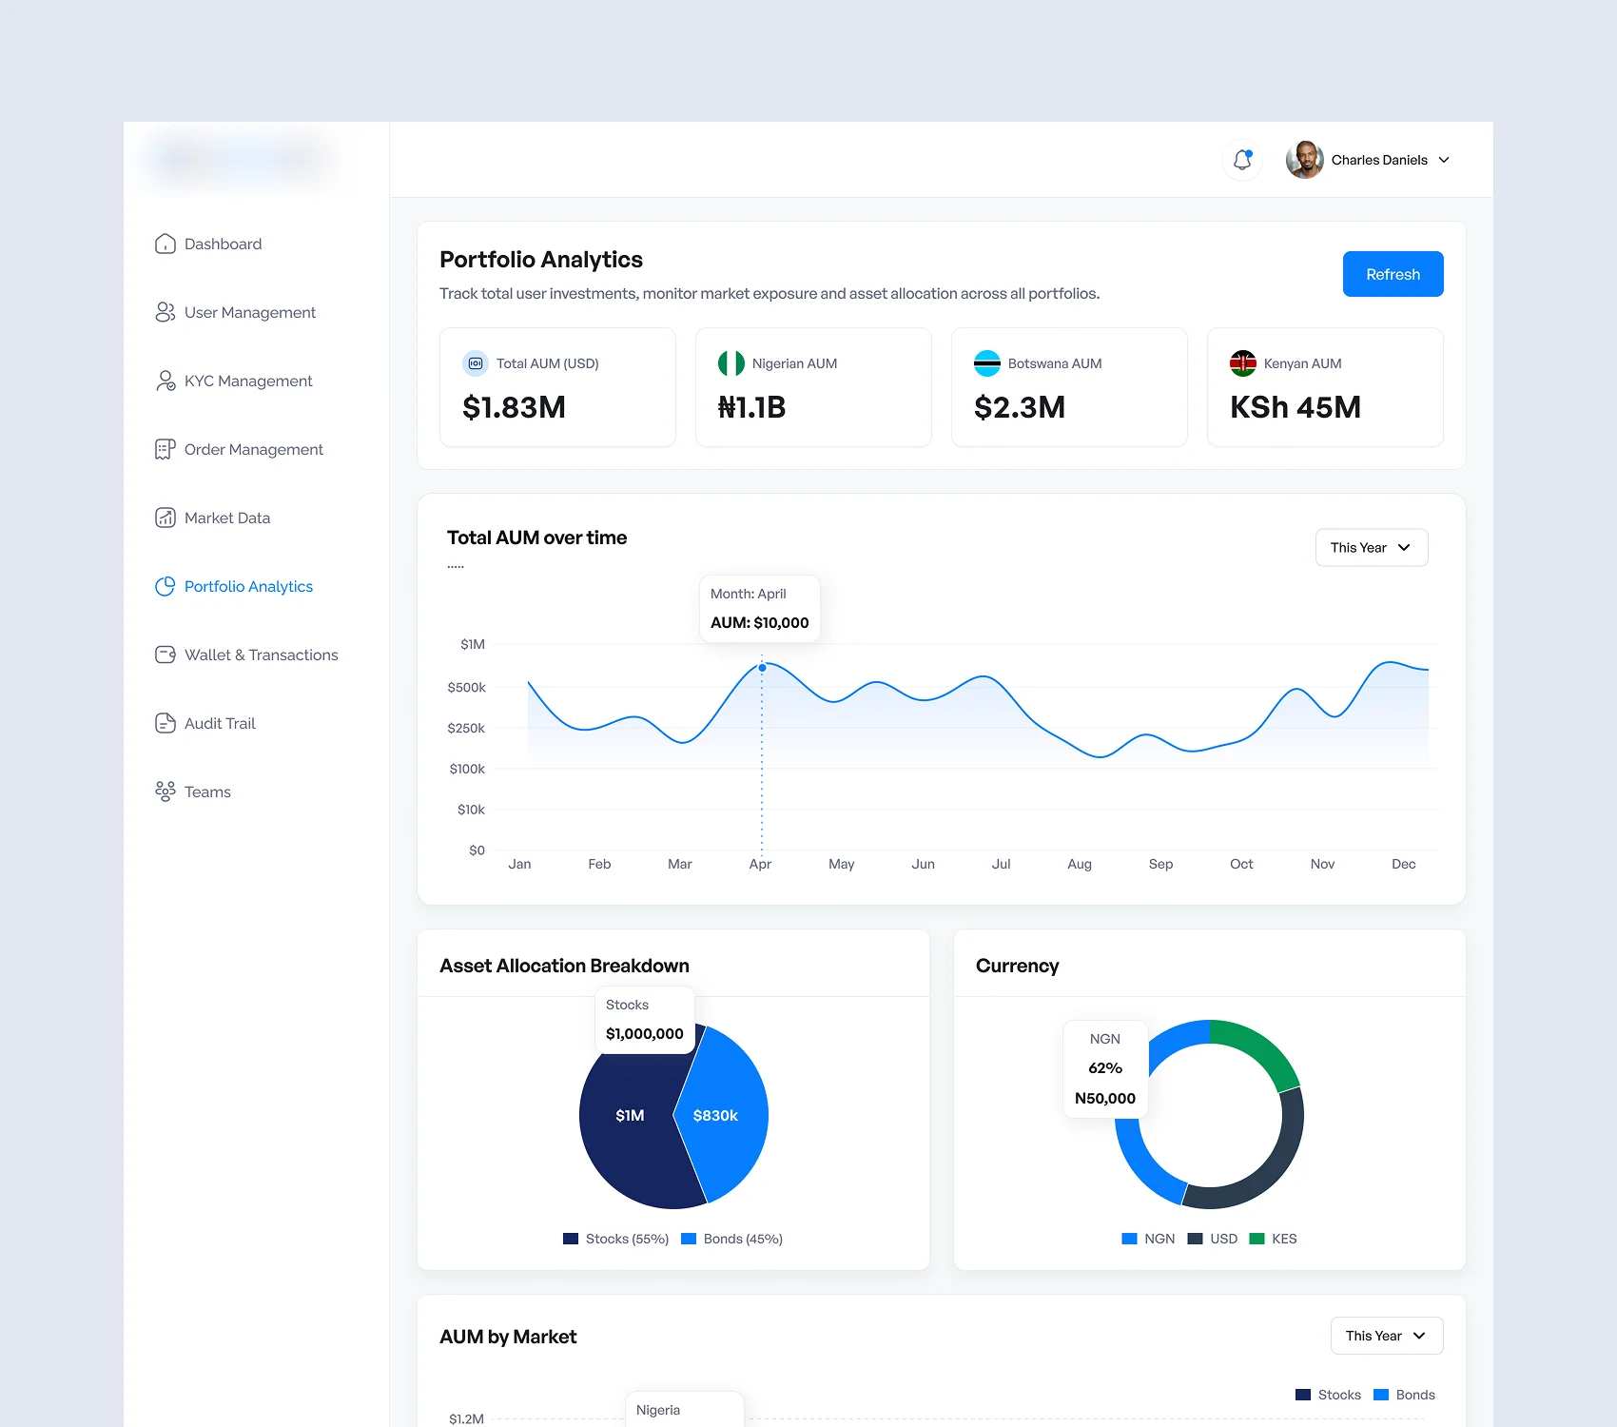Open notifications bell
Screen dimensions: 1617x1427
[1242, 160]
